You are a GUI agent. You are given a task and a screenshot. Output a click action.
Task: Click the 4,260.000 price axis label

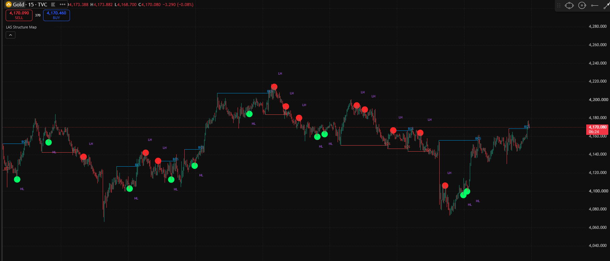pos(598,45)
